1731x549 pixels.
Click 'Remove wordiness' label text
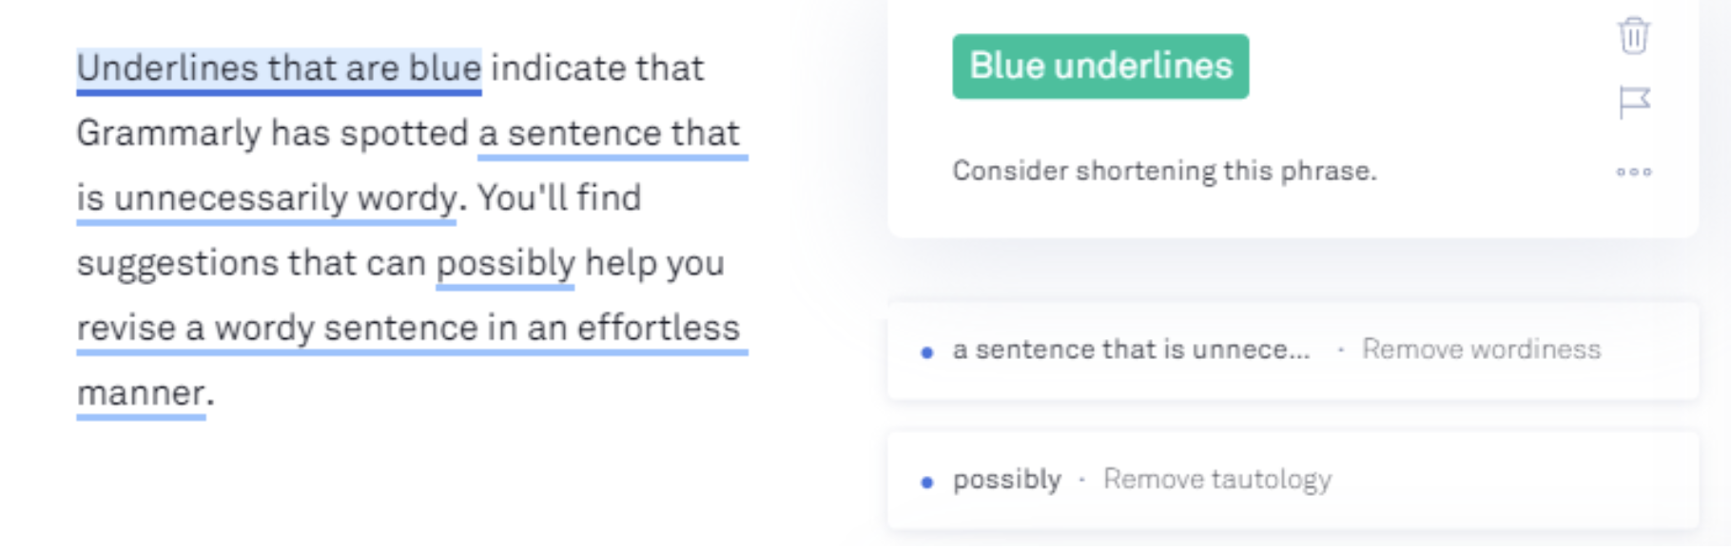pyautogui.click(x=1481, y=350)
